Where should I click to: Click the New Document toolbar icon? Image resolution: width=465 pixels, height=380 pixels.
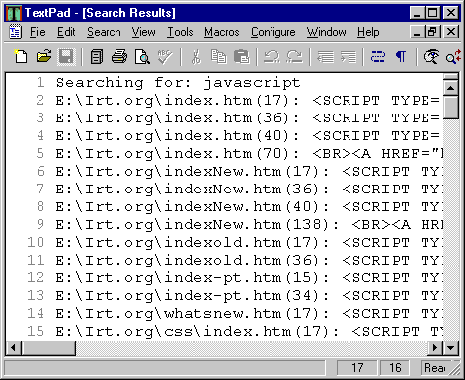[x=21, y=57]
